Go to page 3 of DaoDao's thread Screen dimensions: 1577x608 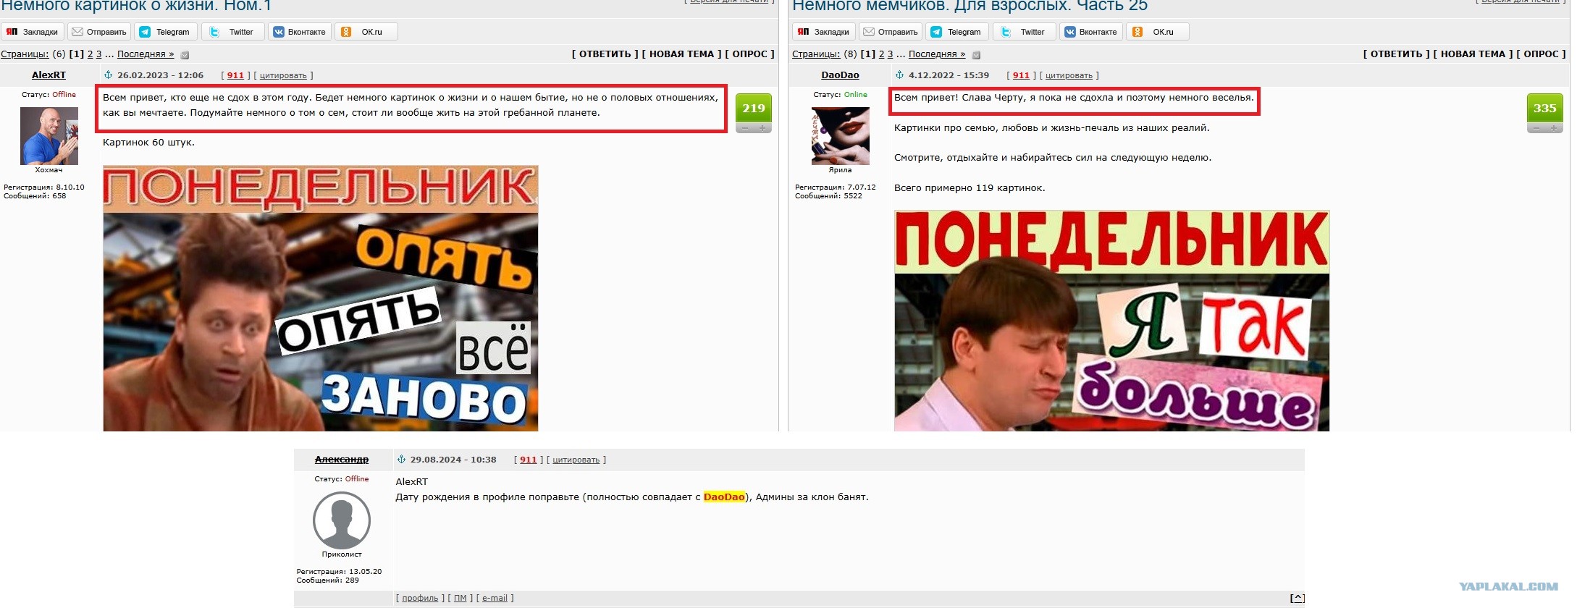[x=891, y=54]
